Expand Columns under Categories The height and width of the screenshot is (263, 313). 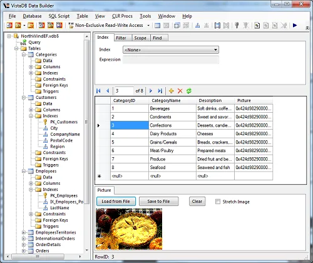(31, 67)
